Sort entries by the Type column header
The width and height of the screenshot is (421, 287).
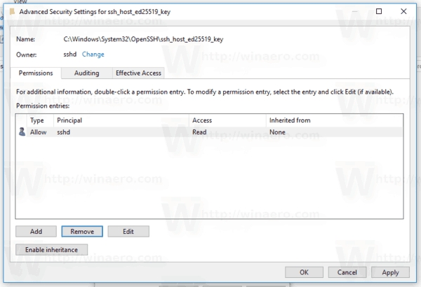(37, 120)
